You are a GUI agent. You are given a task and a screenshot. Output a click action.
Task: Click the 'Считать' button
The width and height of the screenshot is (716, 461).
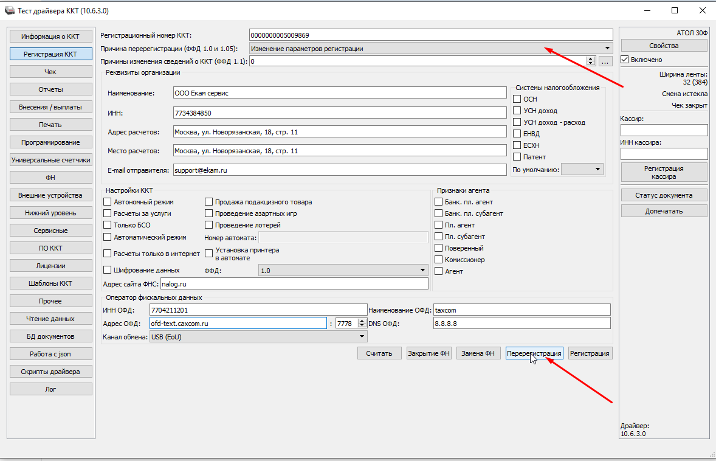click(x=379, y=353)
